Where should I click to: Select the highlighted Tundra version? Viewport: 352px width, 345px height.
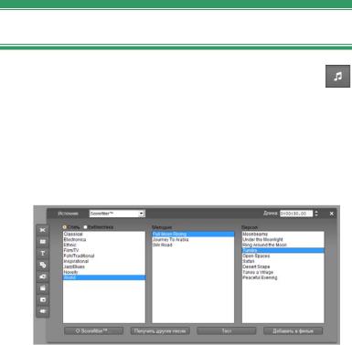tap(283, 250)
